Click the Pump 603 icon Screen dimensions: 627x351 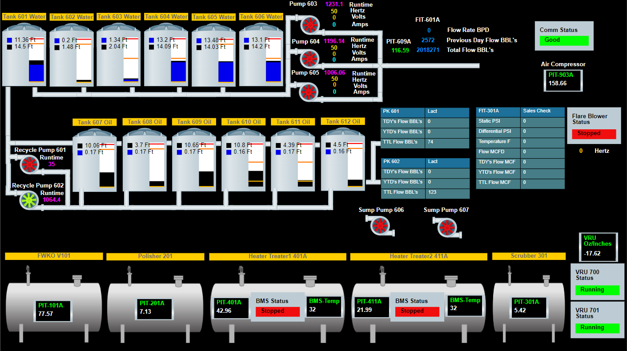pos(308,25)
